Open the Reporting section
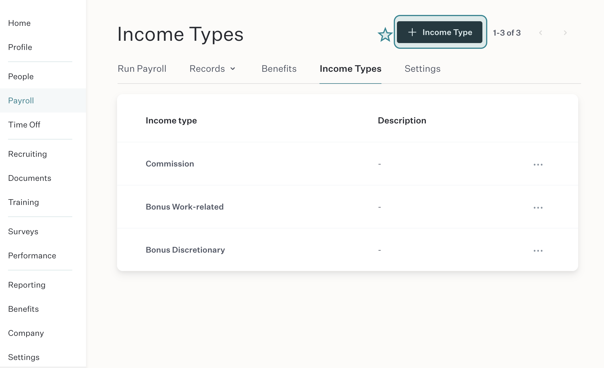This screenshot has height=368, width=604. pos(27,285)
